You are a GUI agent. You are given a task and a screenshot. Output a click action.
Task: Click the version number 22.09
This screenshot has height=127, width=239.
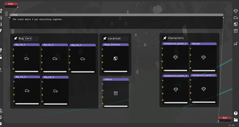tap(231, 125)
